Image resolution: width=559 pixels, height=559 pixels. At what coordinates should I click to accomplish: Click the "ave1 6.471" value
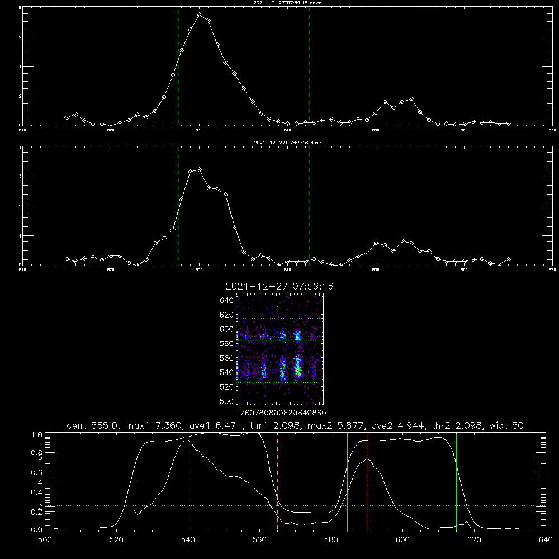click(x=217, y=425)
